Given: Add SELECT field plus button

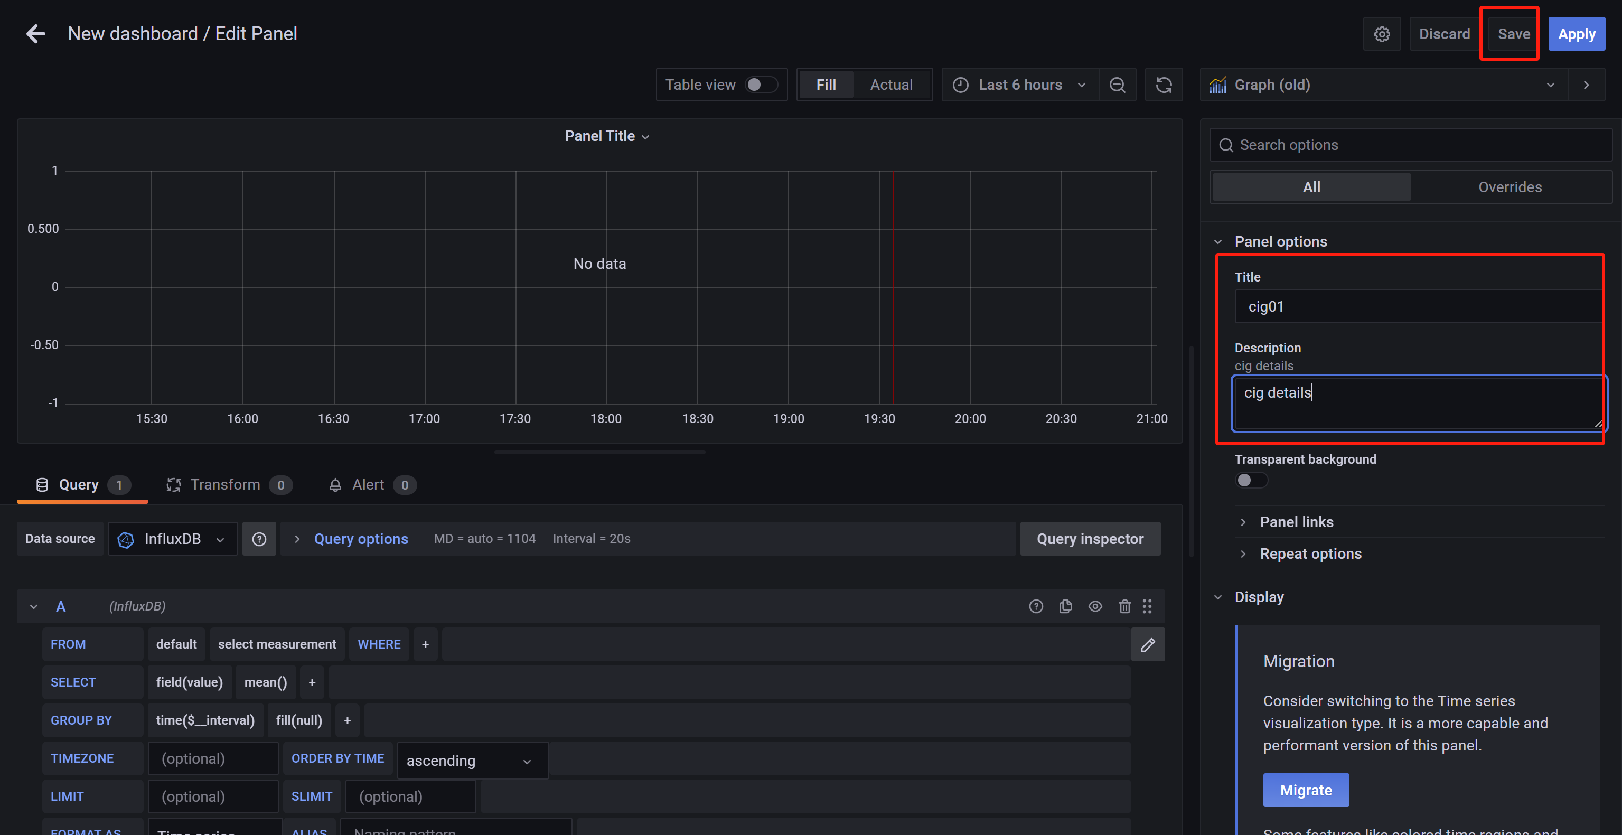Looking at the screenshot, I should click(312, 682).
